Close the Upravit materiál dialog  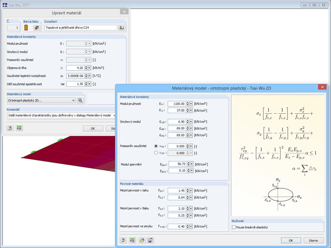tap(124, 12)
